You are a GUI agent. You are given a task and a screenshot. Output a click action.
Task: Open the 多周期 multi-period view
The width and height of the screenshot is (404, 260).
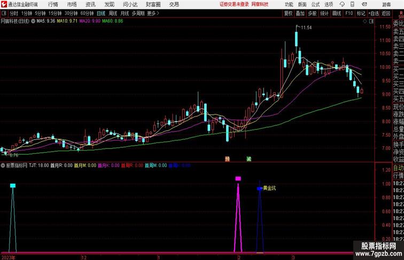(138, 13)
